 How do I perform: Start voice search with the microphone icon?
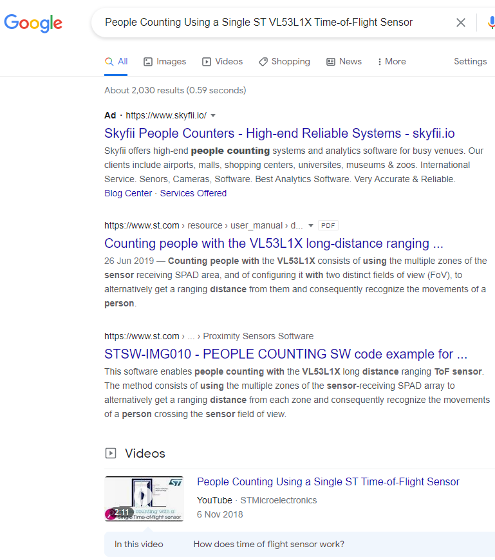491,23
